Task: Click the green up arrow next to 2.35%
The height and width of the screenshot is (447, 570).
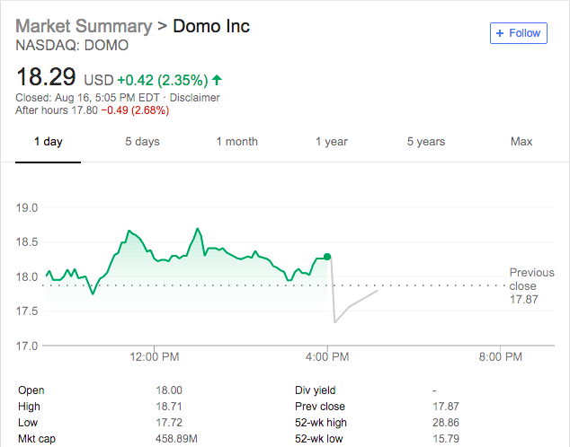Action: point(217,80)
